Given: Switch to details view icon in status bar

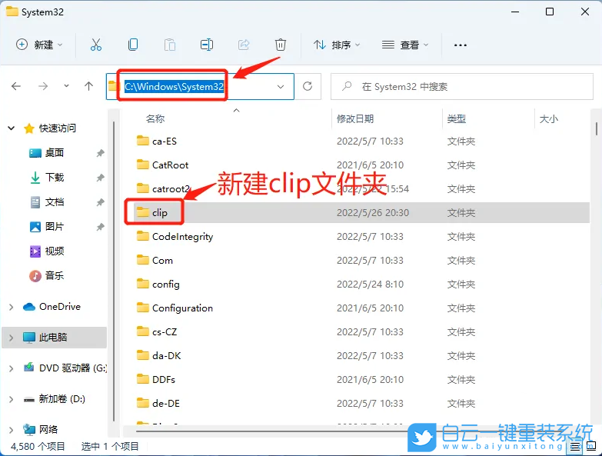Looking at the screenshot, I should 575,447.
